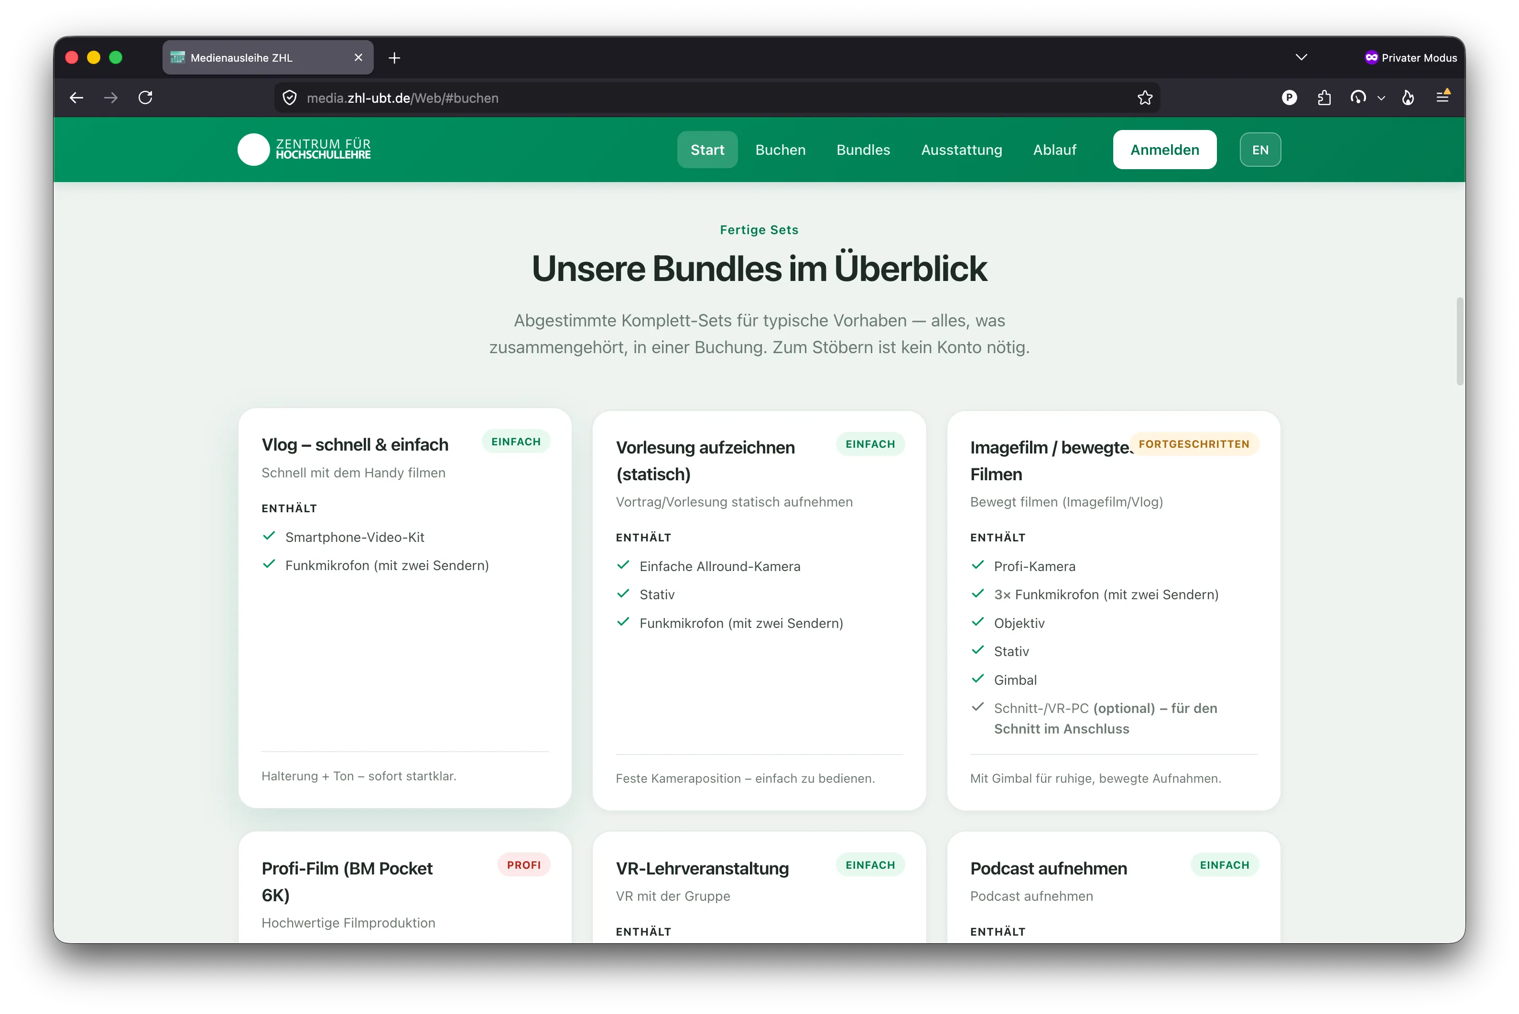
Task: Click the text Smartphone-Video-Kit
Action: [x=354, y=537]
